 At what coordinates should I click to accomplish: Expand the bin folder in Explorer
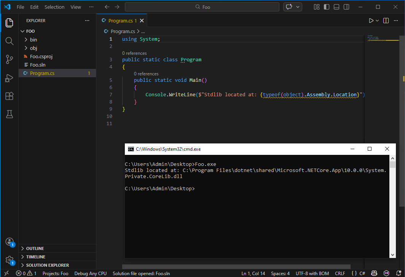(x=33, y=40)
